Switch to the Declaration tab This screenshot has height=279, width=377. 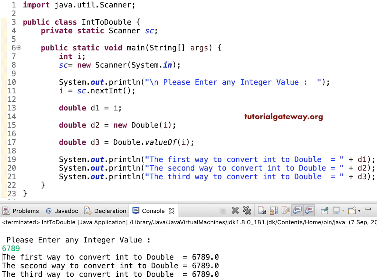pyautogui.click(x=109, y=211)
